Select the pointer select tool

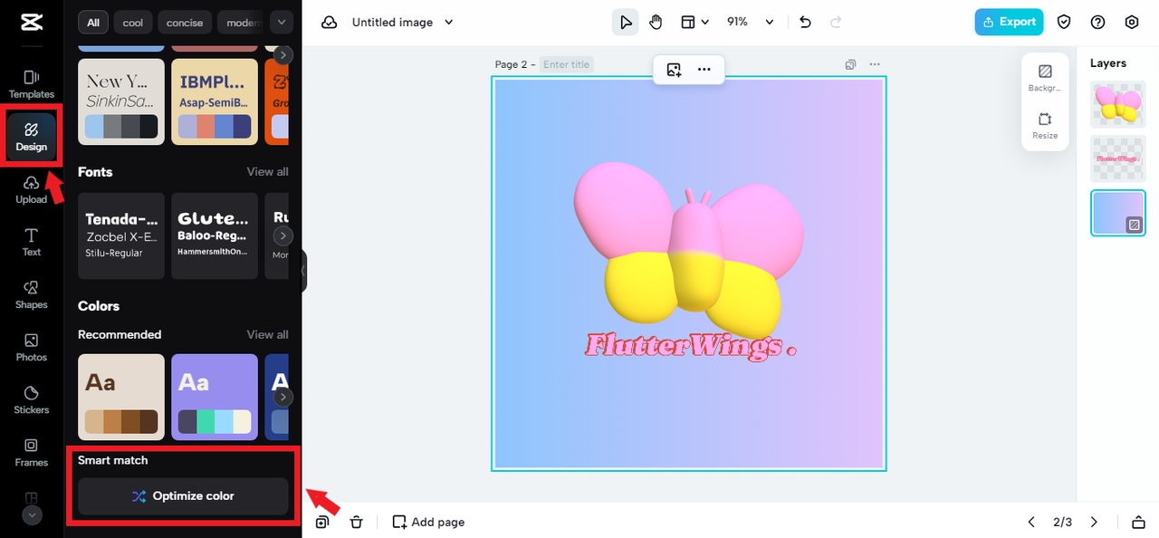(625, 22)
